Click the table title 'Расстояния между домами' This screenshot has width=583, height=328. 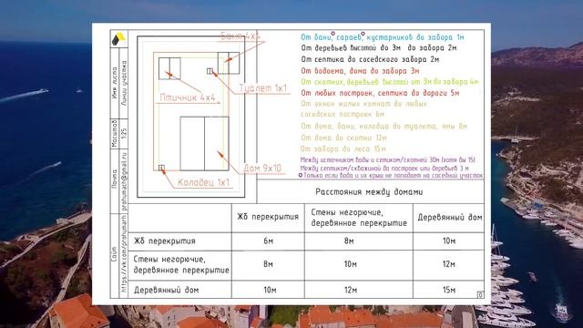(x=369, y=192)
